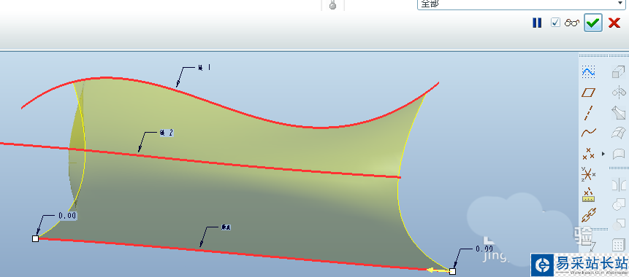Select the Extrude tool

(619, 72)
